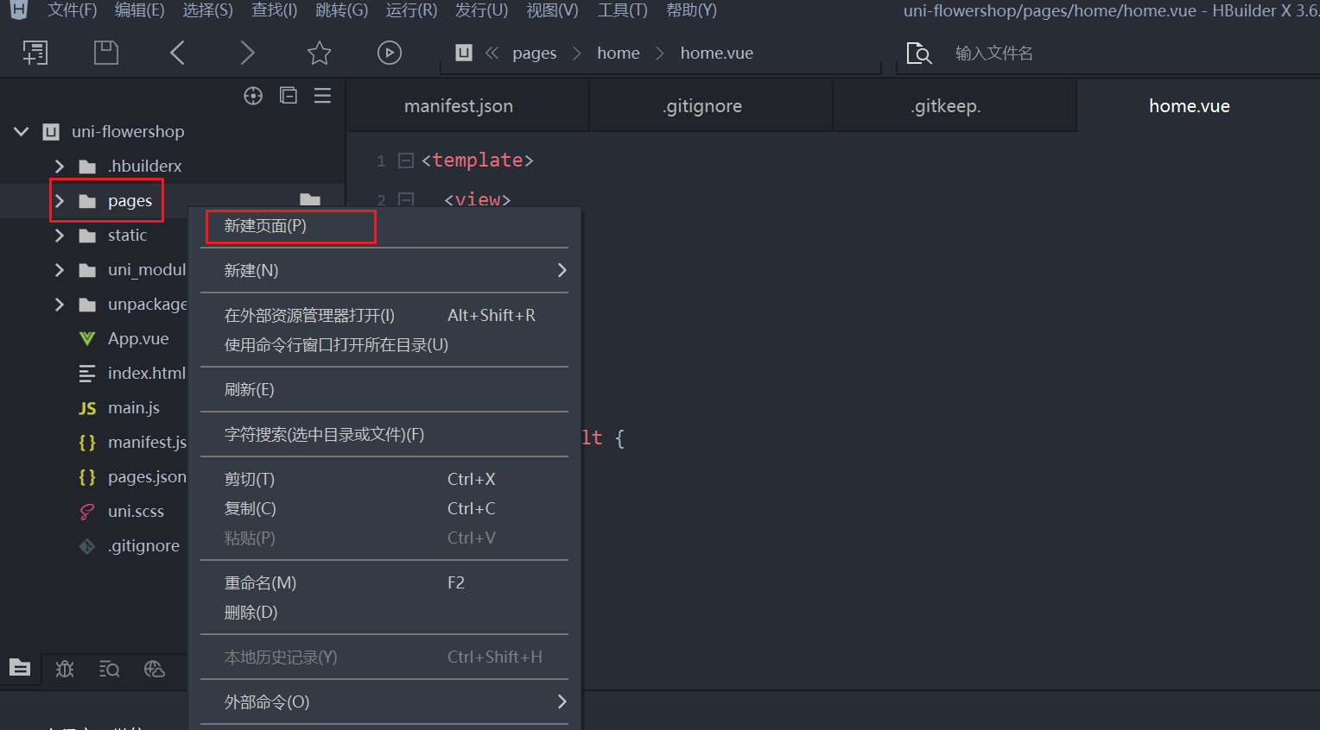Click the collapse all folders icon

coord(289,96)
